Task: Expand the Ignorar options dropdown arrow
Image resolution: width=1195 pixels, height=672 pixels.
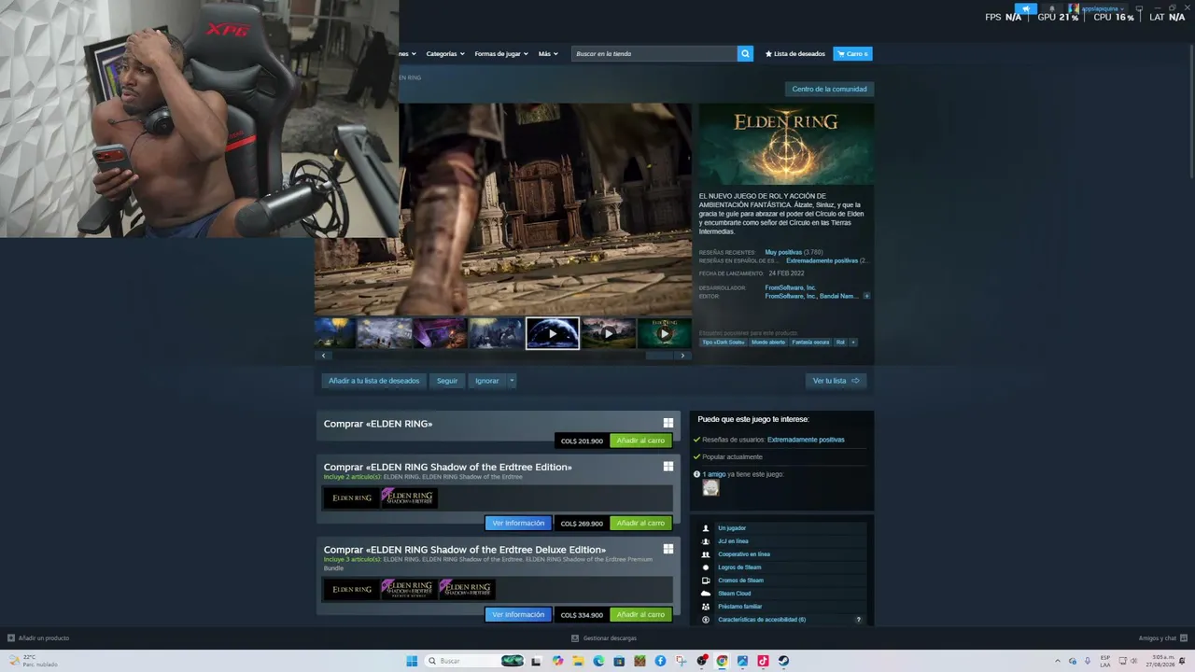Action: tap(512, 381)
